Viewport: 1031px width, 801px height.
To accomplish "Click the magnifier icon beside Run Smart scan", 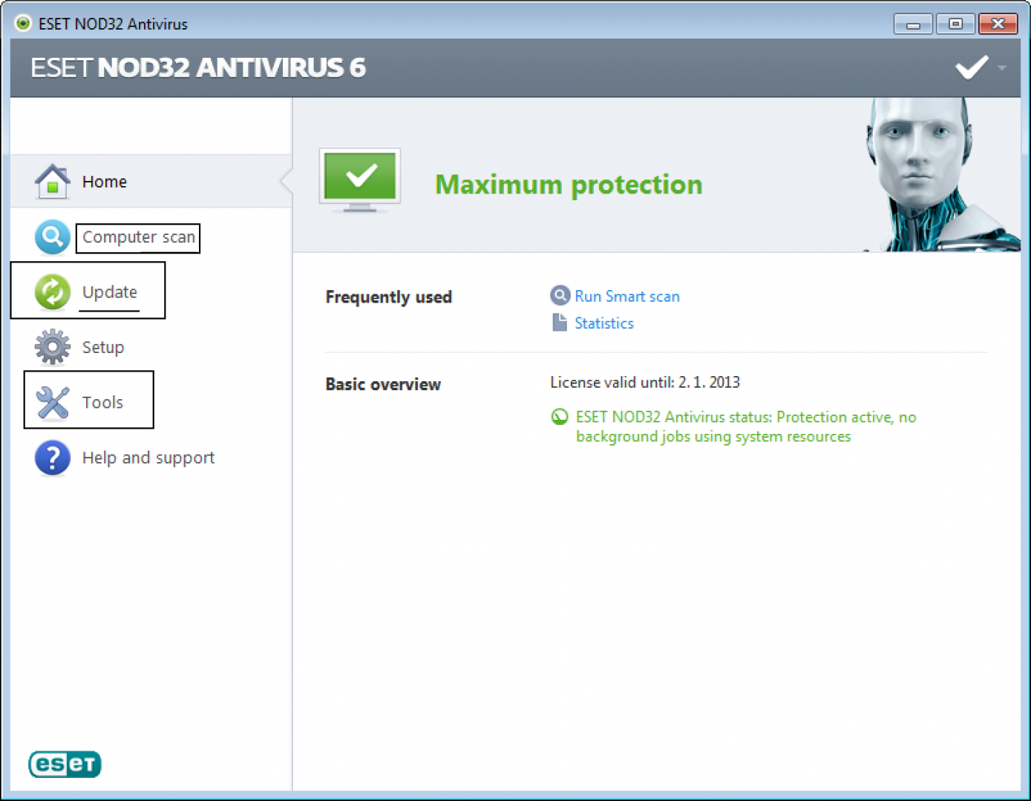I will click(560, 295).
